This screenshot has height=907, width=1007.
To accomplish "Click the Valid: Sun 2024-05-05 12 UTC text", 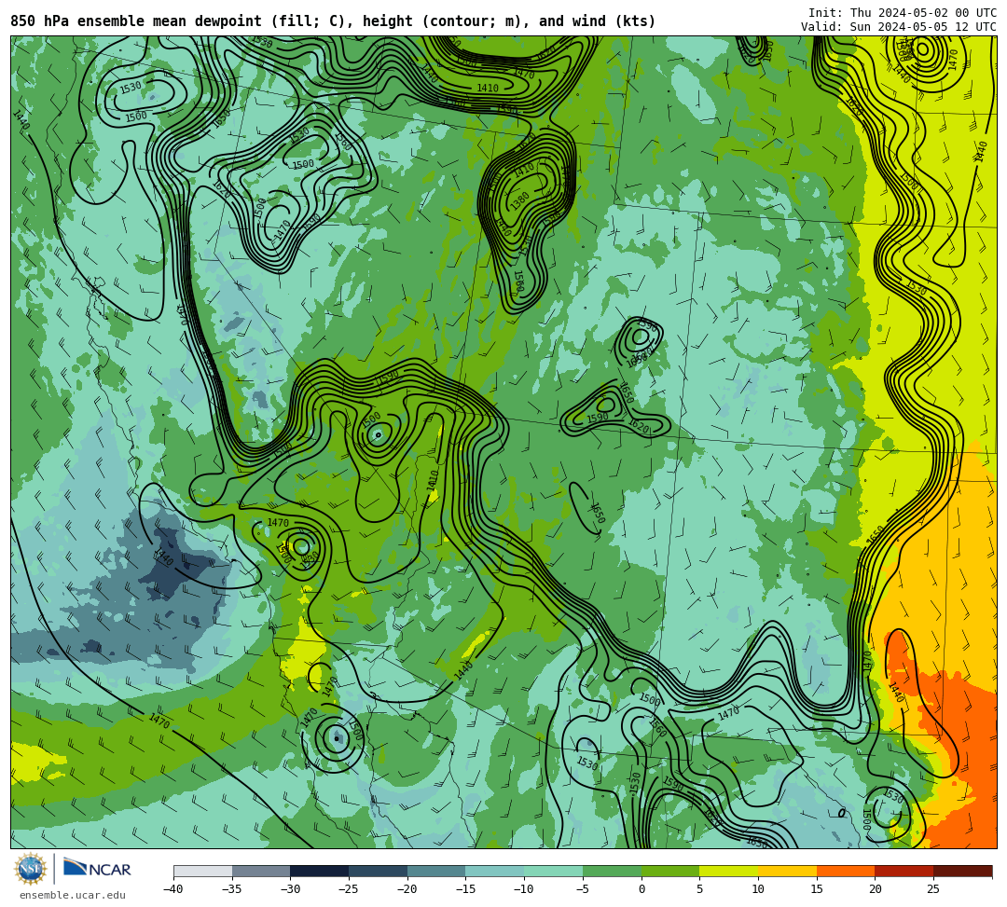I will (x=899, y=27).
